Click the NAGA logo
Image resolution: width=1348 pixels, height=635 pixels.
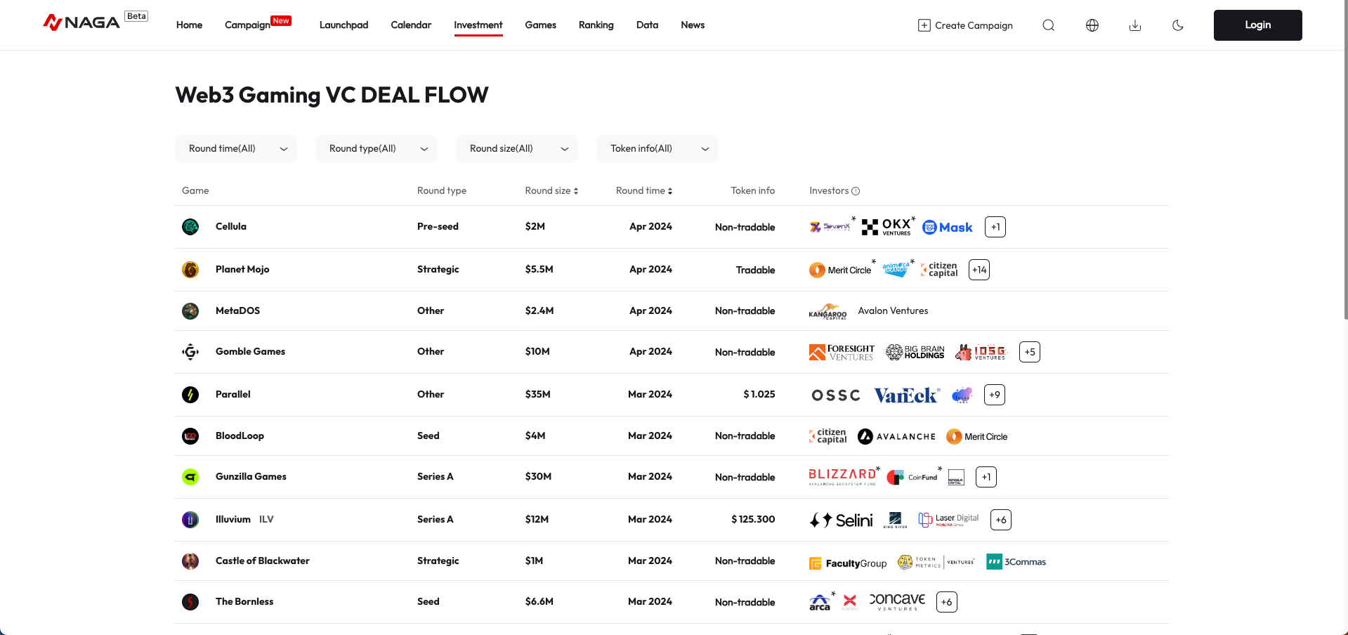tap(81, 22)
